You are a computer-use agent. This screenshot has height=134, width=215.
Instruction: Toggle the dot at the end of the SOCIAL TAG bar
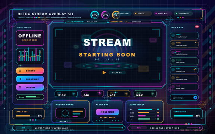point(200,128)
